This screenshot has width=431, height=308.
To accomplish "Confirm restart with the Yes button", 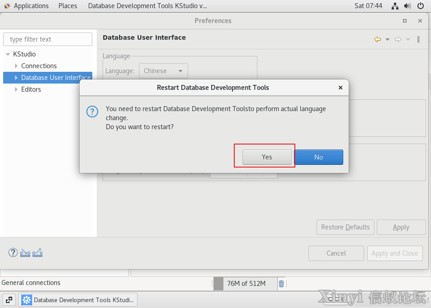I will (x=267, y=157).
